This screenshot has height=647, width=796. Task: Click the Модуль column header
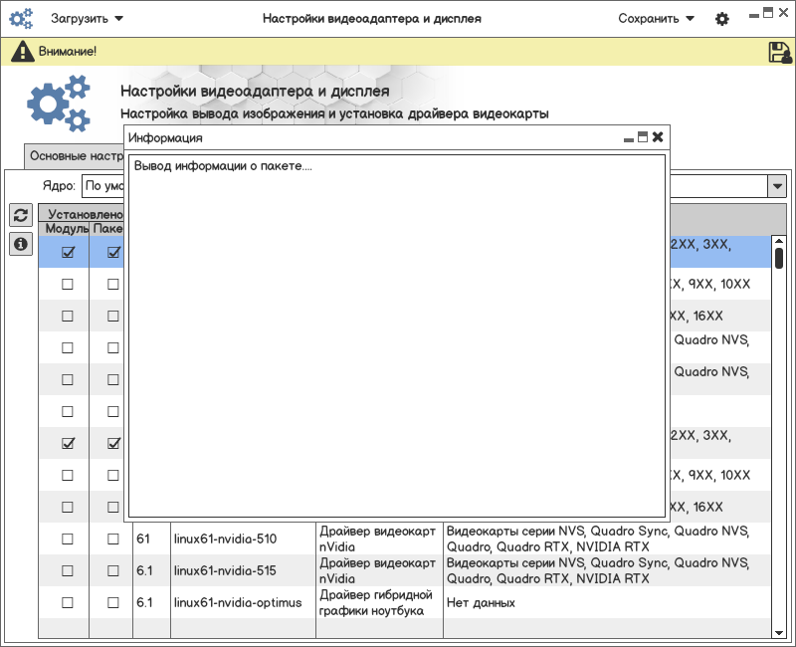click(65, 229)
